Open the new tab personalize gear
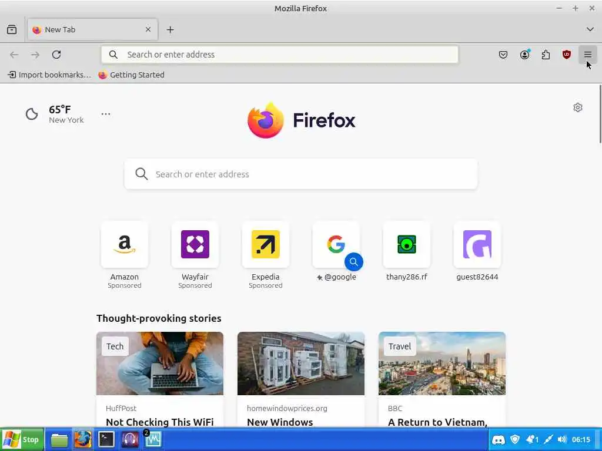This screenshot has width=602, height=451. (x=578, y=107)
